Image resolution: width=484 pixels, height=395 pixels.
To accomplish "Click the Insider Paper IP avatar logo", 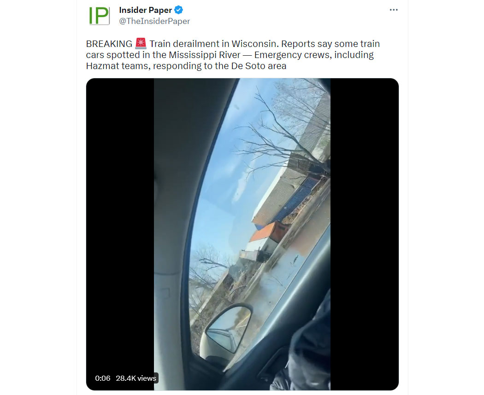I will click(x=99, y=15).
